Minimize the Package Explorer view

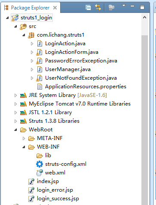pos(132,6)
